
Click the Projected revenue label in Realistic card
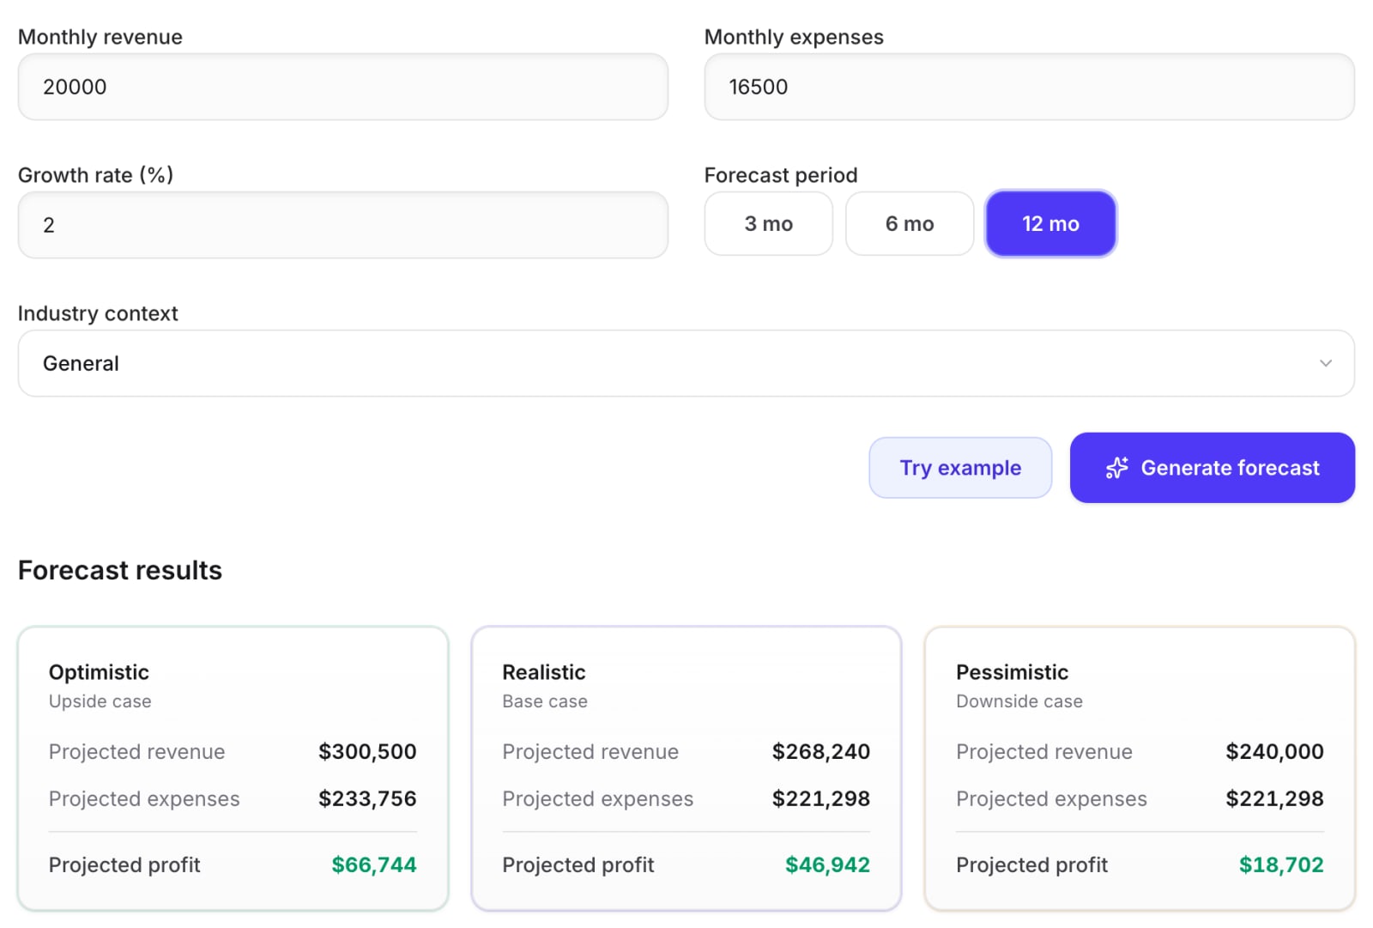pos(590,752)
